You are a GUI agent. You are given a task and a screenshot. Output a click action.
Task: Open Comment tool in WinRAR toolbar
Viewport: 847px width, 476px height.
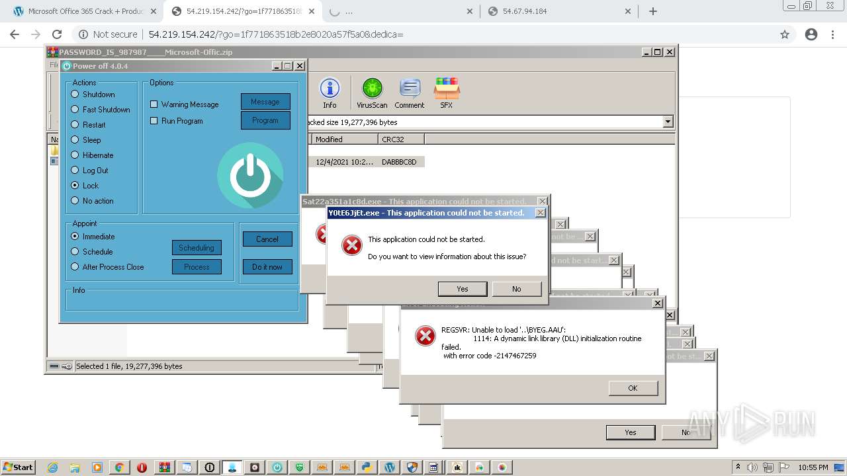coord(410,93)
